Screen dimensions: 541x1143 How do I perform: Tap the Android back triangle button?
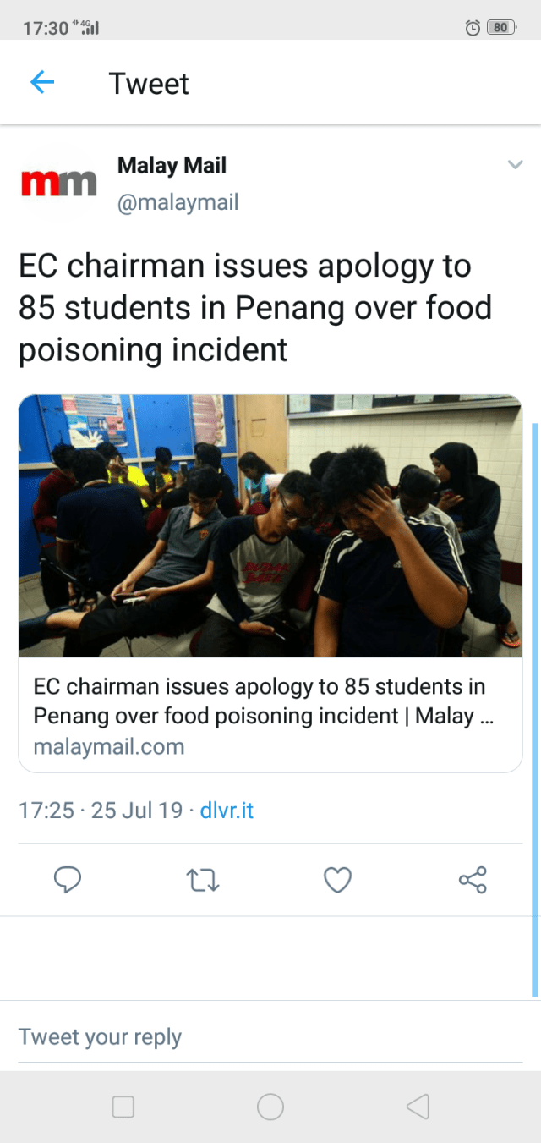(x=418, y=1107)
